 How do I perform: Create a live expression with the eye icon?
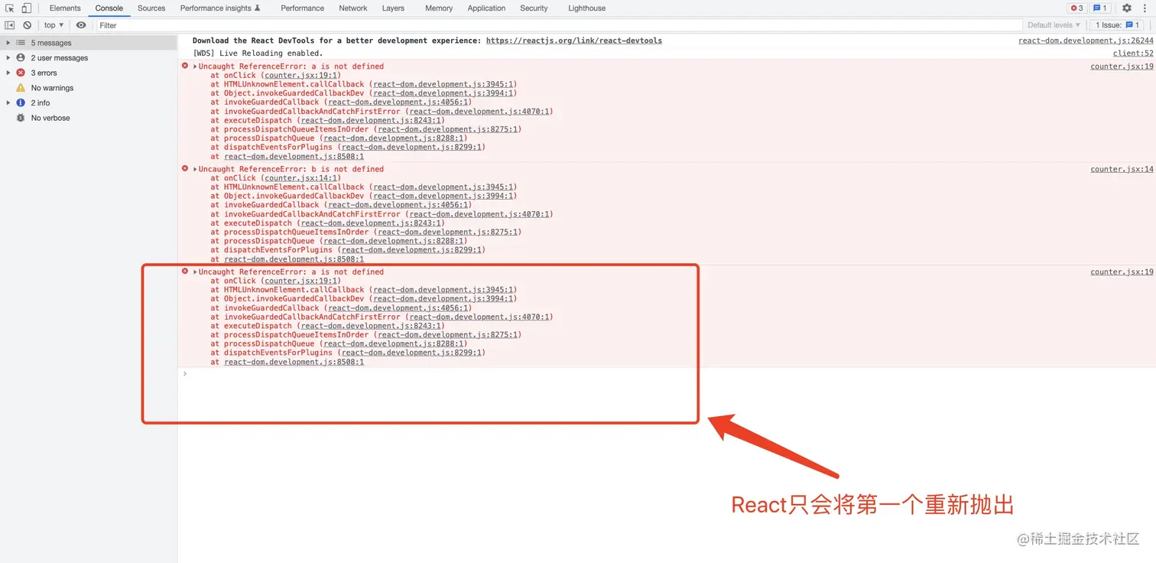tap(81, 25)
